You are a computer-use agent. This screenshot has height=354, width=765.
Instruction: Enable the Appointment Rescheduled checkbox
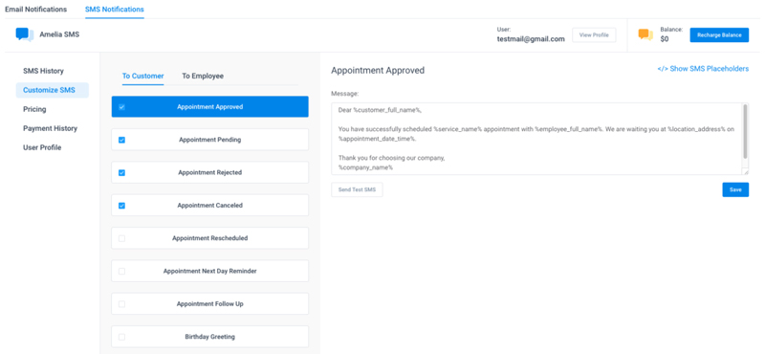pos(122,238)
